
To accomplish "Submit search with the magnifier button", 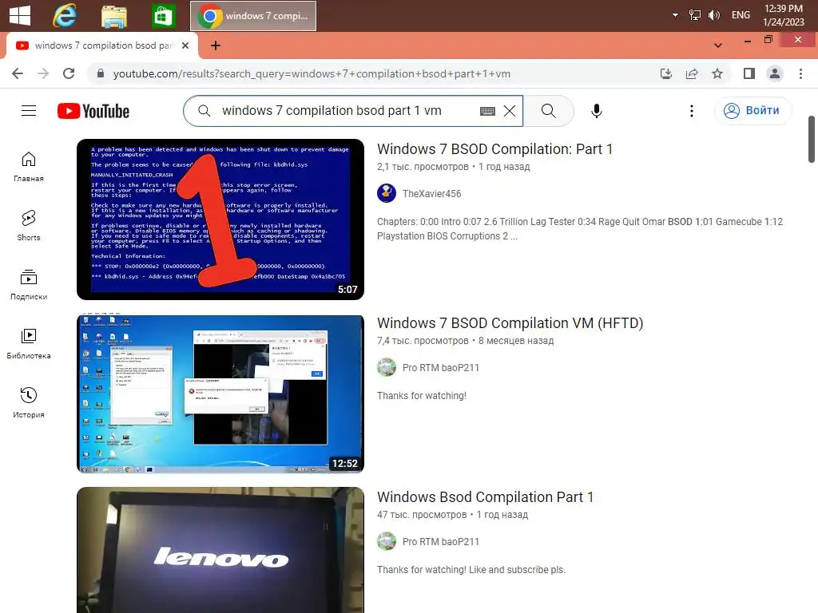I will (x=548, y=110).
